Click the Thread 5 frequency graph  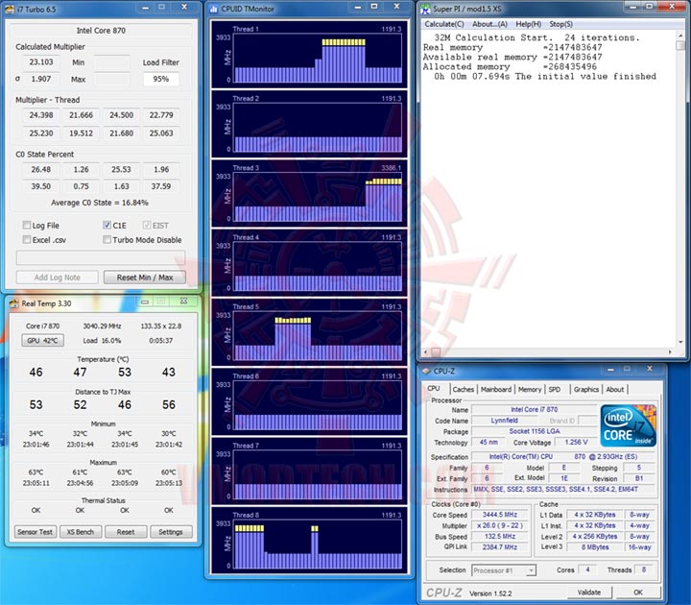point(318,336)
